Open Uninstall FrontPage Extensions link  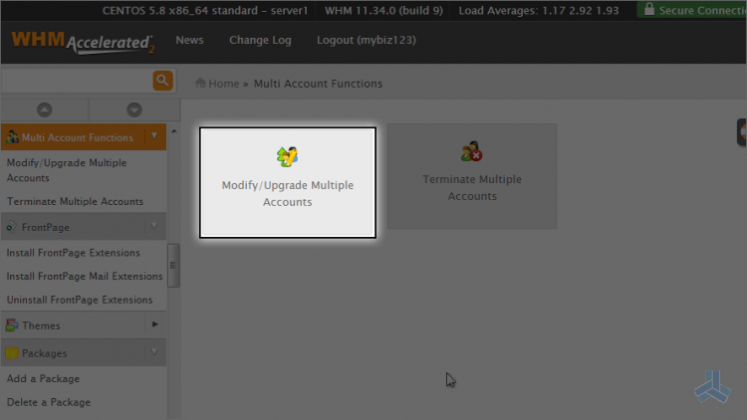(80, 300)
